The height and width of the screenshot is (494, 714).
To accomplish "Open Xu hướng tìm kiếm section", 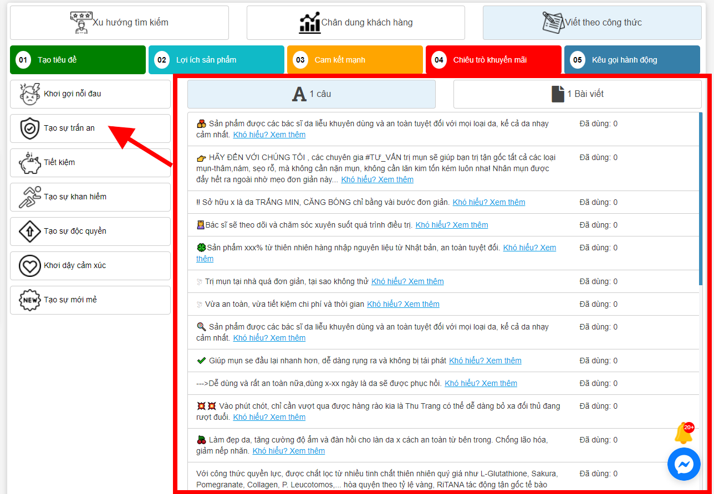I will click(x=119, y=23).
